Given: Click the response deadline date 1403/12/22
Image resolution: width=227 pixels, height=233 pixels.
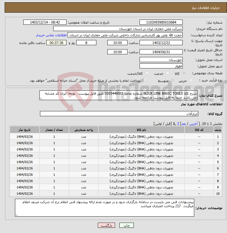Looking at the screenshot, I should (161, 43).
